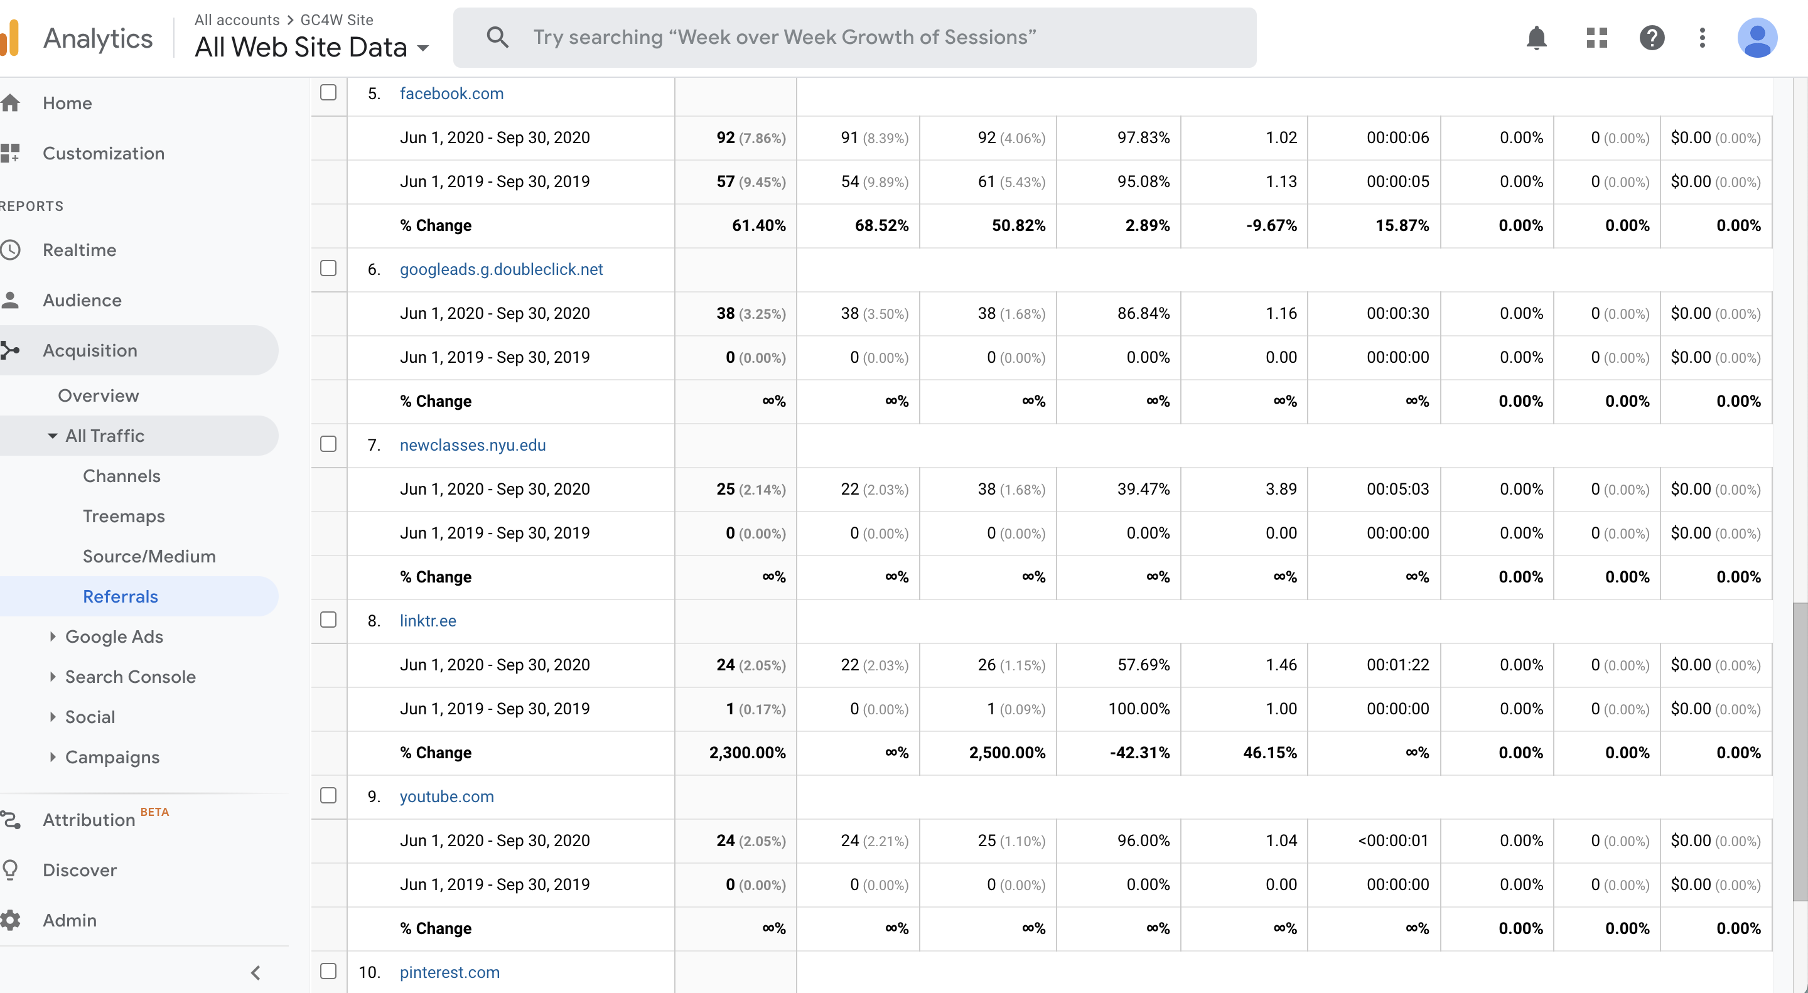Go to Realtime using the clock icon

11,250
